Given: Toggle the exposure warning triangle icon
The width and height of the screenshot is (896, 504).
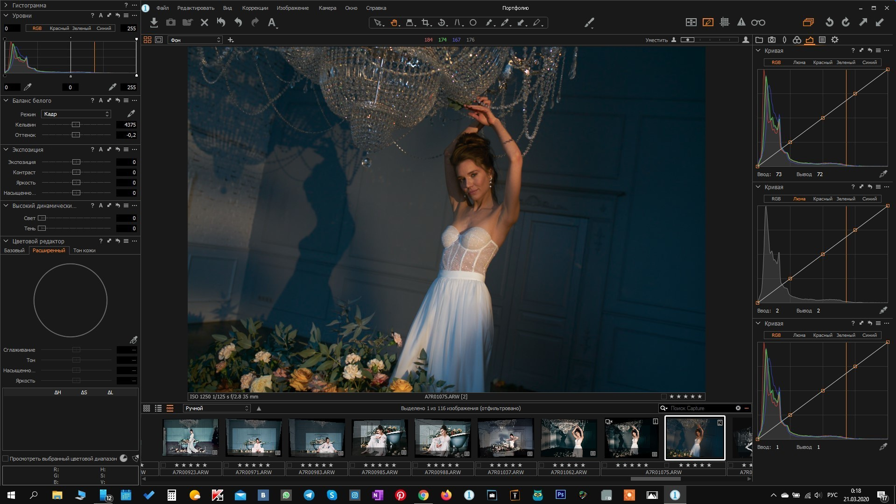Looking at the screenshot, I should pos(741,22).
